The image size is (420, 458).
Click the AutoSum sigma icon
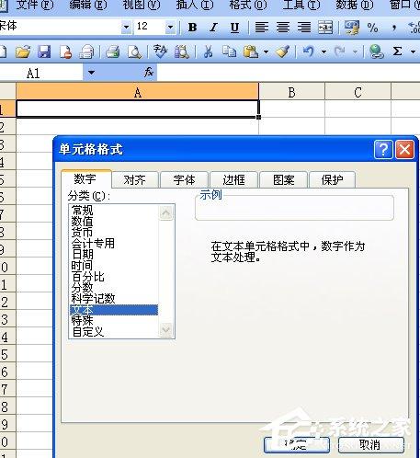coord(397,52)
